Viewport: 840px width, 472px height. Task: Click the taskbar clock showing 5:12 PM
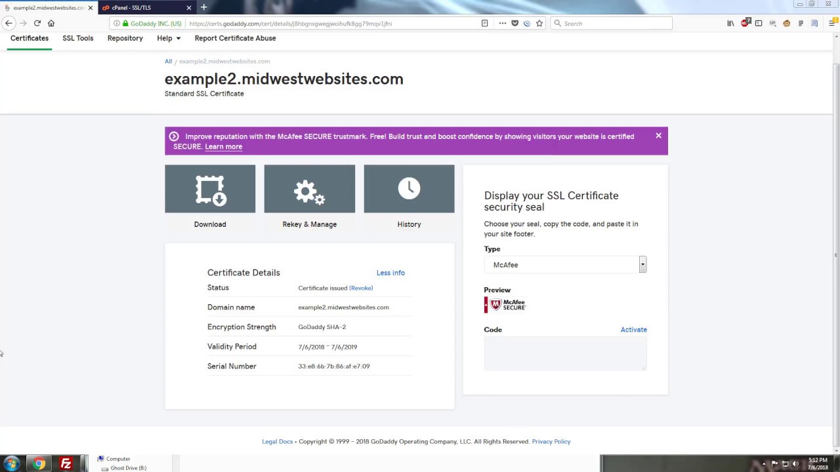pos(818,463)
